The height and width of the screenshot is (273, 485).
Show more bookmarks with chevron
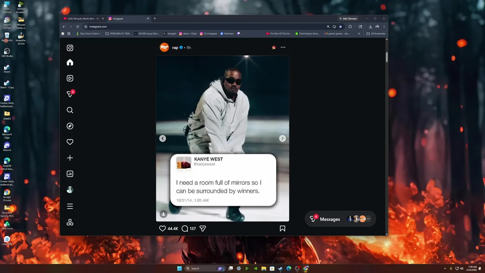[359, 33]
